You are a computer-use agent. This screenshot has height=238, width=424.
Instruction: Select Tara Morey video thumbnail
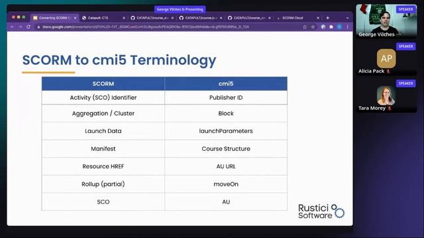pyautogui.click(x=386, y=95)
